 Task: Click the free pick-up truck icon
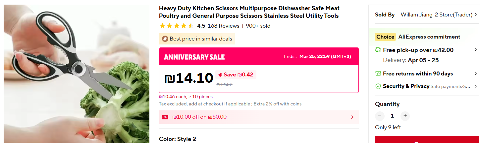coord(378,50)
